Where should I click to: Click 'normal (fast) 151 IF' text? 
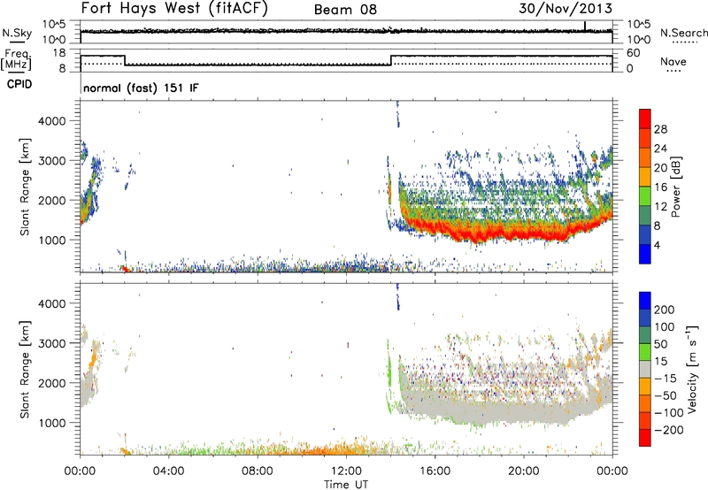(141, 88)
